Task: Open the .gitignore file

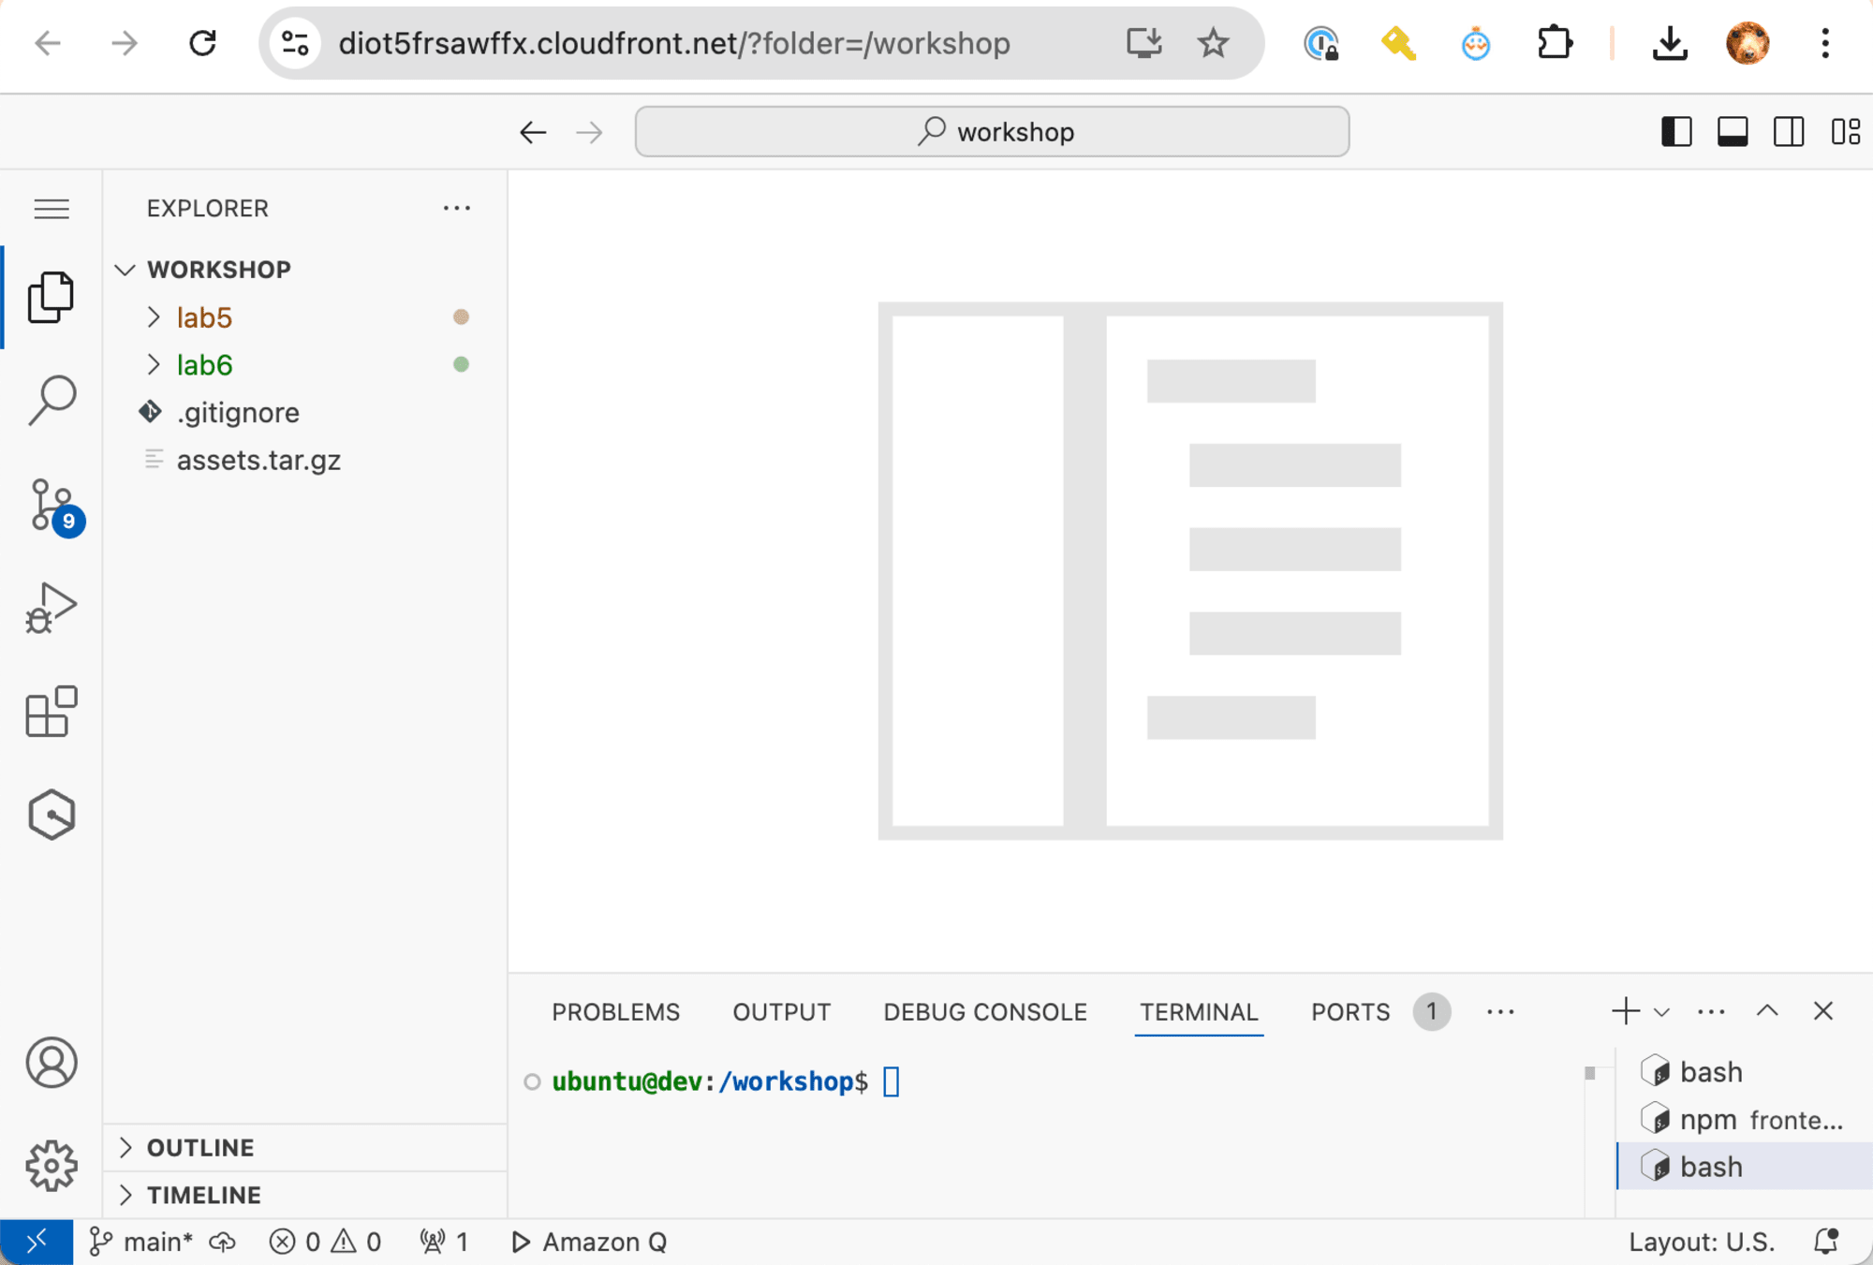Action: coord(305,413)
